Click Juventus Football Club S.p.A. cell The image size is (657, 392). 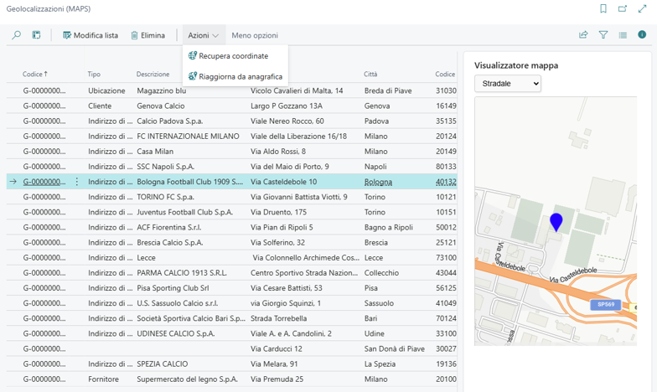coord(184,212)
